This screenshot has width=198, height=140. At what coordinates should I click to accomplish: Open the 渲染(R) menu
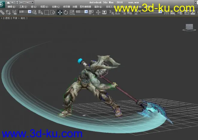tap(98, 7)
